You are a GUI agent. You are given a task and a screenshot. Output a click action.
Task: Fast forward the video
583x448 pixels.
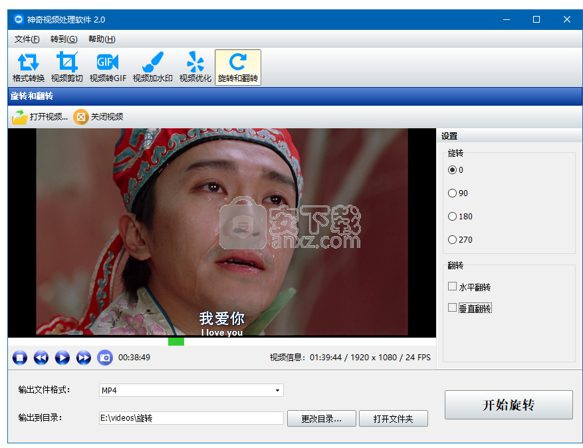tap(83, 358)
